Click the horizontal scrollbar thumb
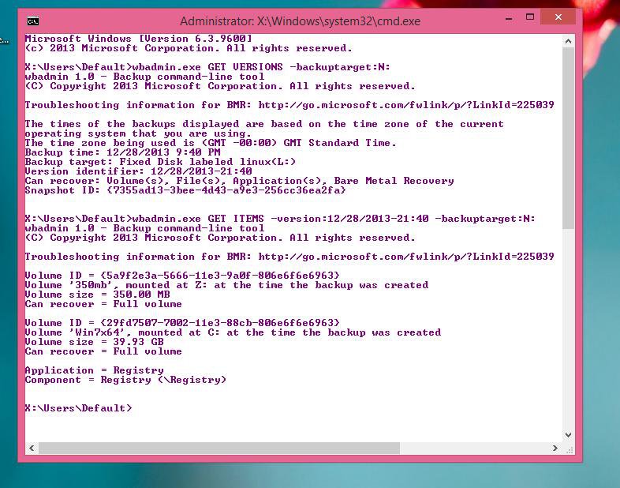The image size is (620, 488). coord(219,448)
